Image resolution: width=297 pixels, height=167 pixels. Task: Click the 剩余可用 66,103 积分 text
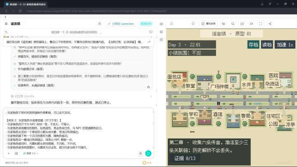(x=16, y=162)
